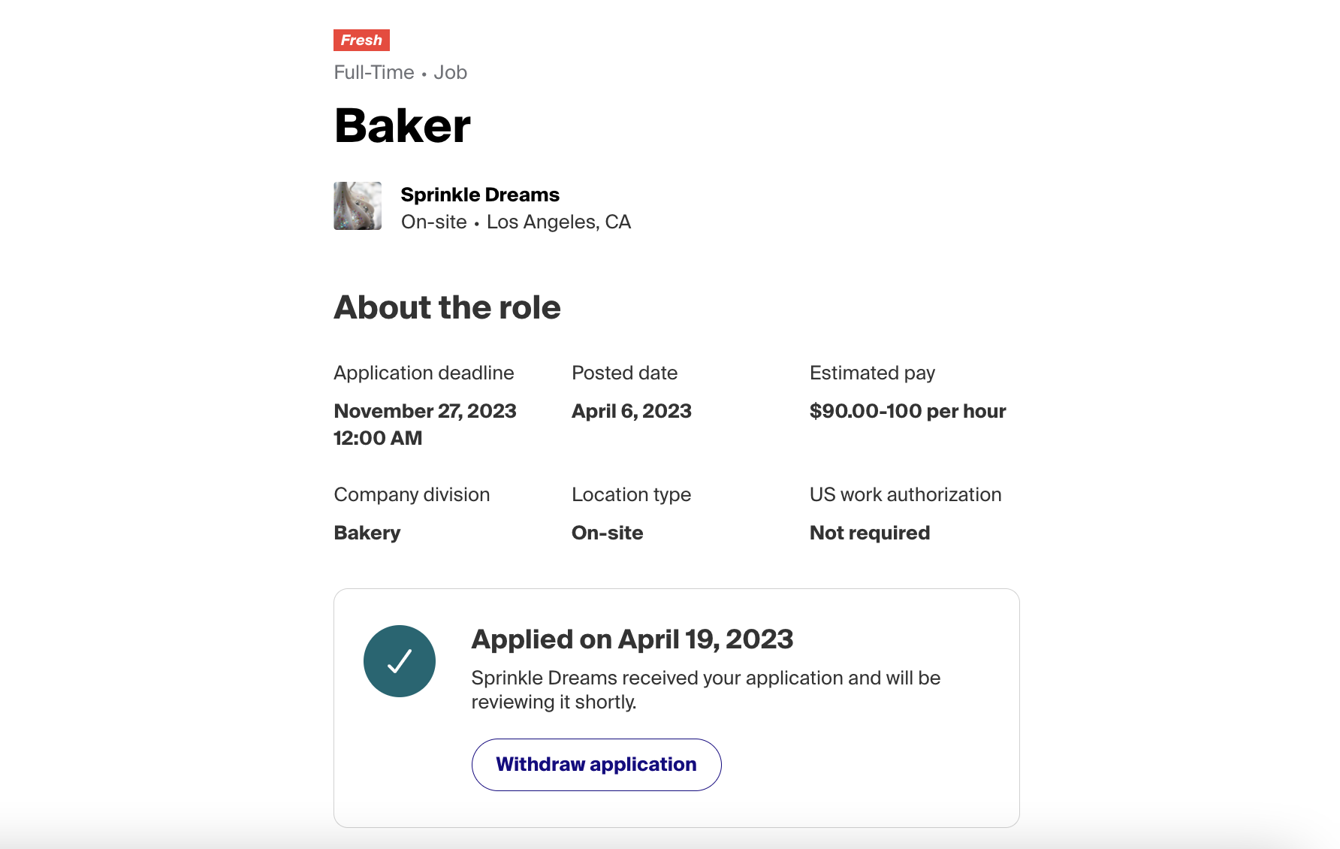
Task: Click the application received confirmation message
Action: tap(706, 690)
